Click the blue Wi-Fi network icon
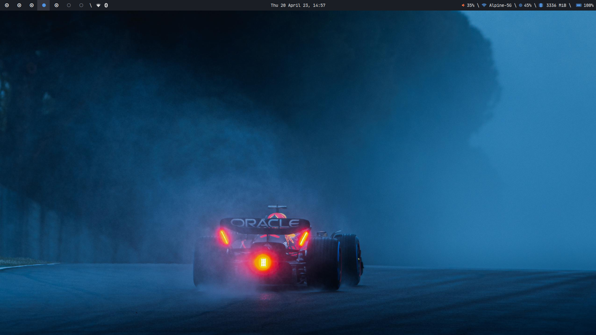 pos(484,5)
